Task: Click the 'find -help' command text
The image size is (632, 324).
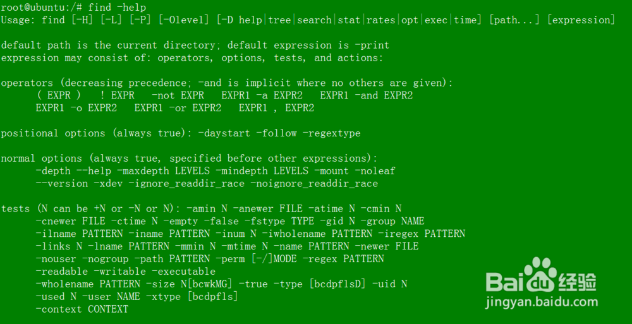Action: [x=117, y=7]
